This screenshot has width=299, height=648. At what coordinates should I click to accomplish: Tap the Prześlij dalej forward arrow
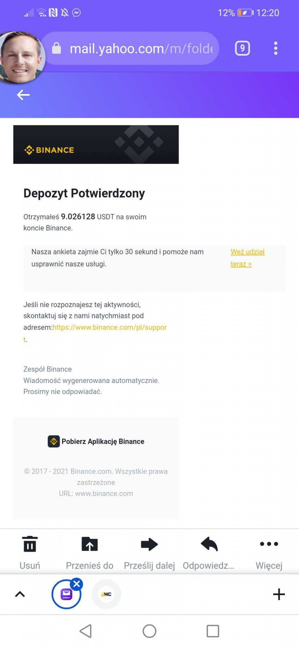click(149, 544)
